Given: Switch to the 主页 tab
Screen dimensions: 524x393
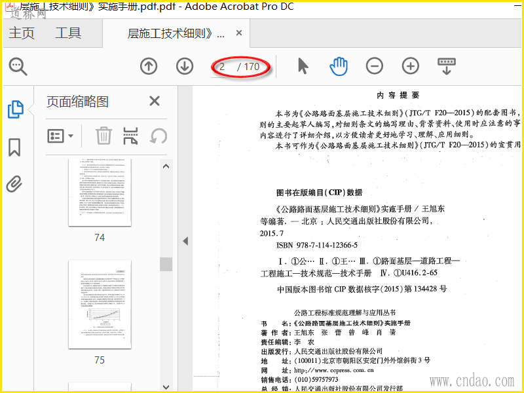Looking at the screenshot, I should (x=22, y=33).
